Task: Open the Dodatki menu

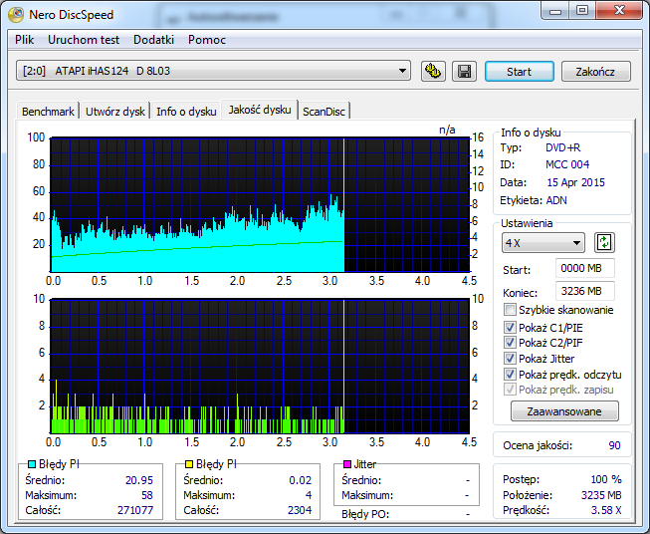Action: 153,40
